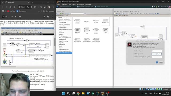Click the Xcos start simulation play icon

[144, 14]
